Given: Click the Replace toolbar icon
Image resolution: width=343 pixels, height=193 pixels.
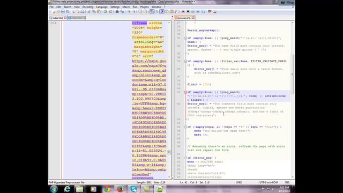Looking at the screenshot, I should pos(122,11).
